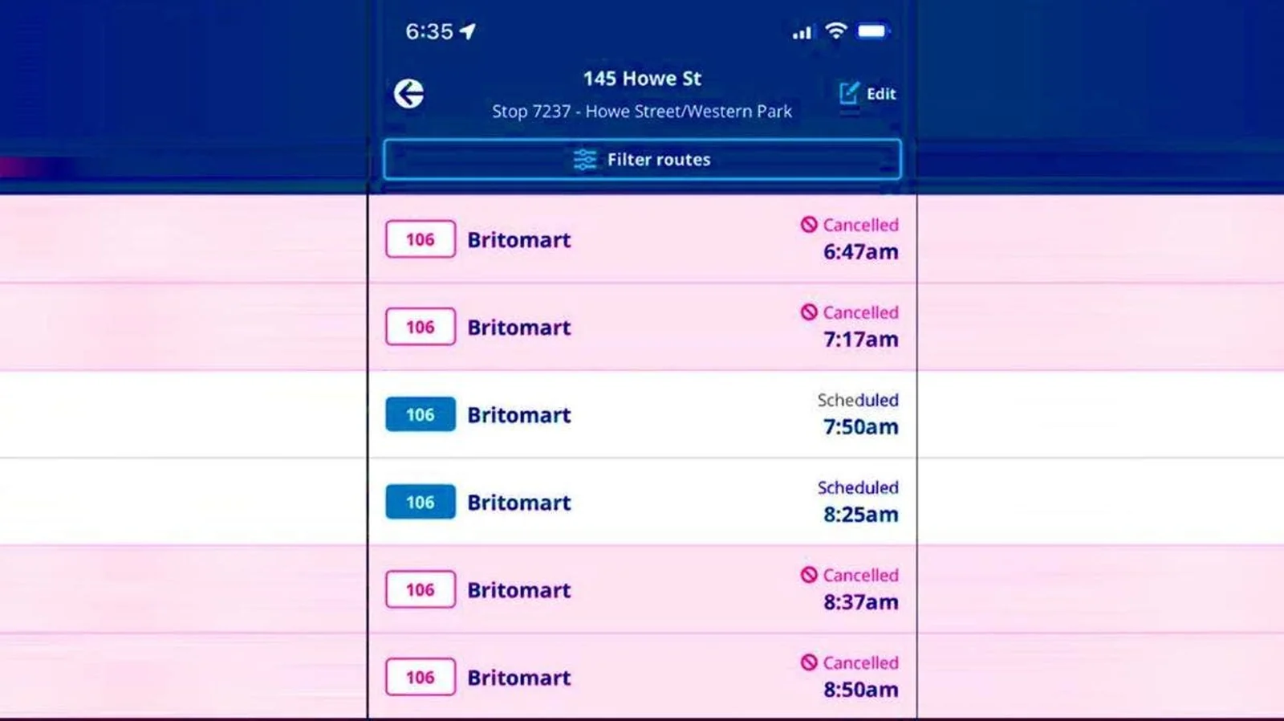Tap the cancelled icon for 6:47am

[x=809, y=225]
